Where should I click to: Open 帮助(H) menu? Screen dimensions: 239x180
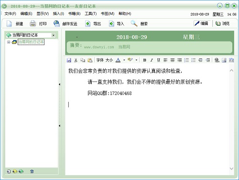pyautogui.click(x=125, y=14)
